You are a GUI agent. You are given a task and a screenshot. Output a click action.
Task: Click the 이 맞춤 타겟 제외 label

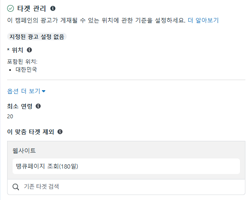pos(31,132)
